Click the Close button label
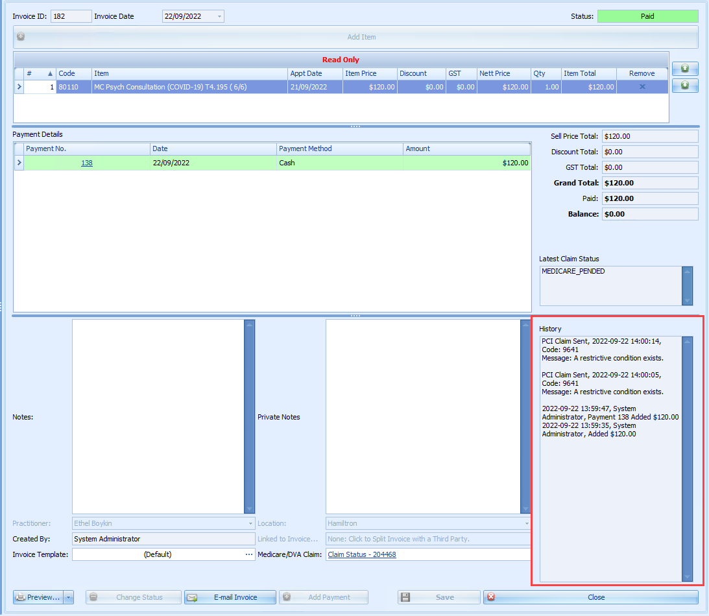This screenshot has height=616, width=709. pos(596,597)
